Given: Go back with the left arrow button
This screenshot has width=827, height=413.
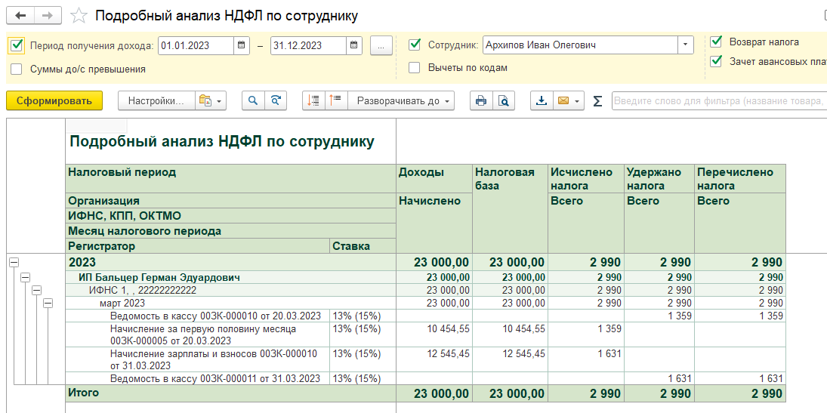Looking at the screenshot, I should pyautogui.click(x=20, y=16).
